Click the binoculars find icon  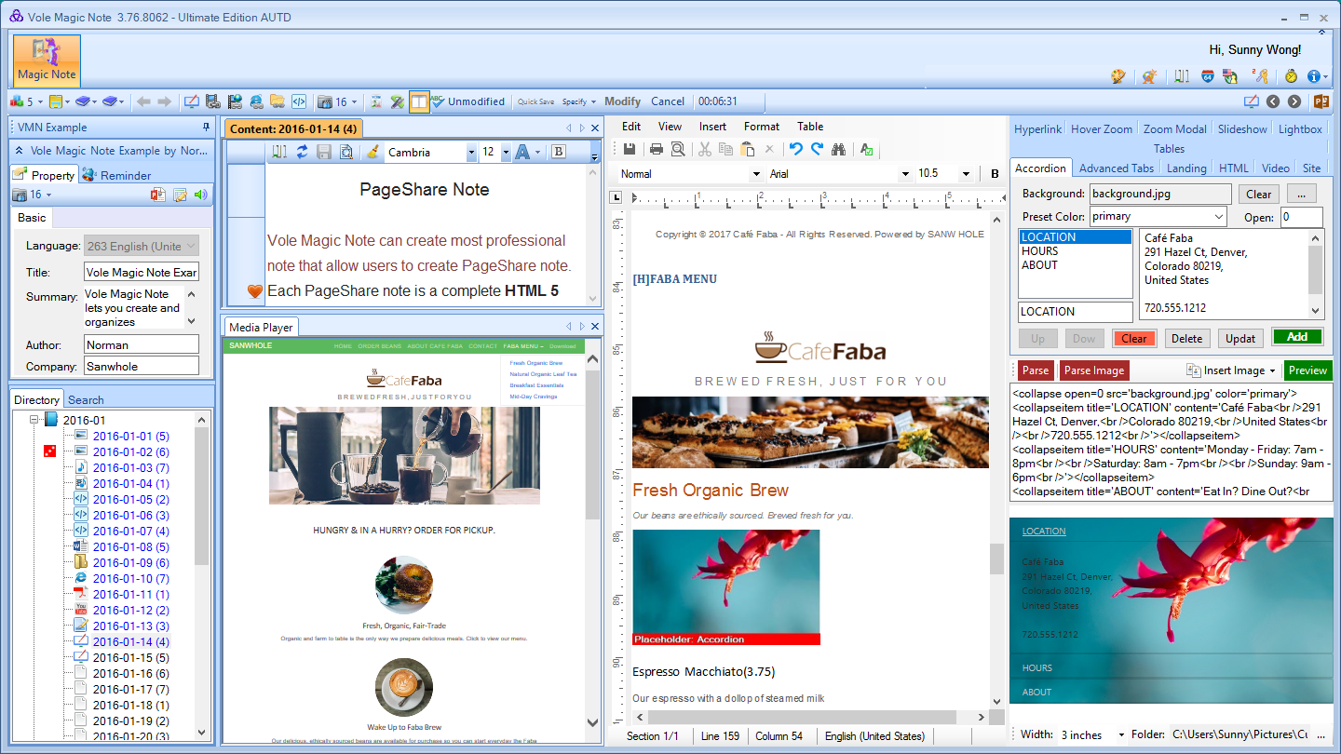coord(838,149)
